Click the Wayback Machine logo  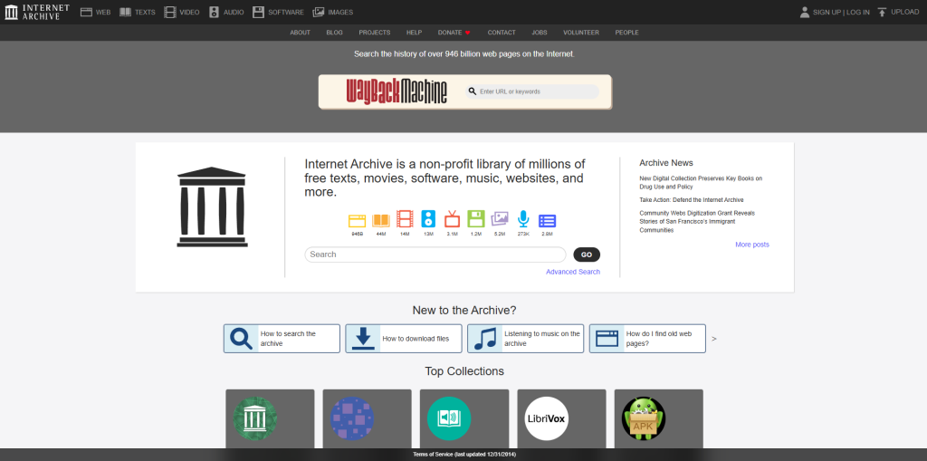397,91
